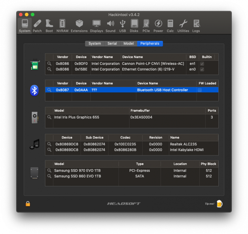Click the orange lock icon
This screenshot has height=234, width=248.
point(28,204)
